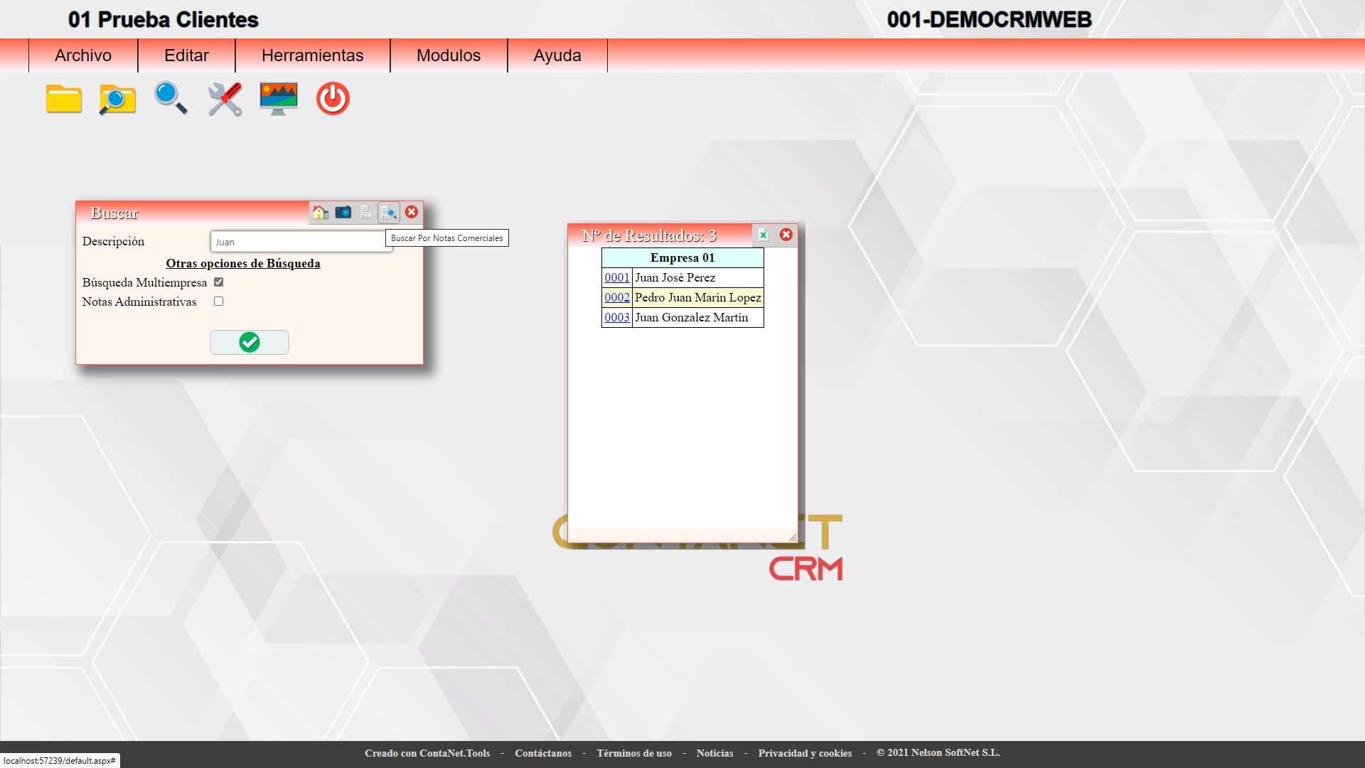The height and width of the screenshot is (768, 1365).
Task: Open the Creado con ContaNet.Tools footer link
Action: pyautogui.click(x=427, y=753)
